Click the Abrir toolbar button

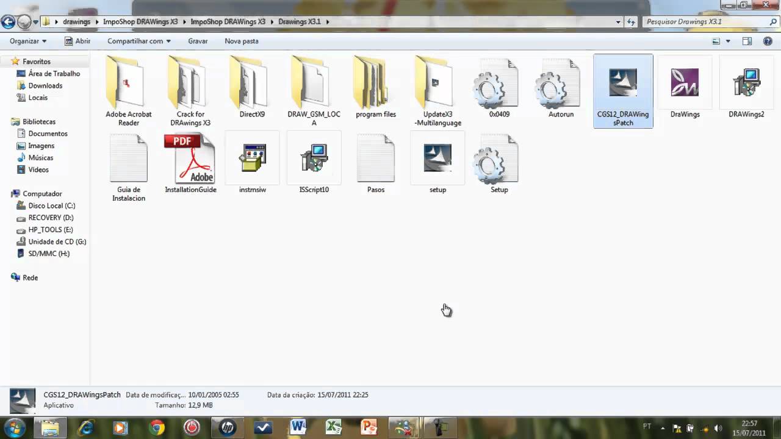point(77,41)
